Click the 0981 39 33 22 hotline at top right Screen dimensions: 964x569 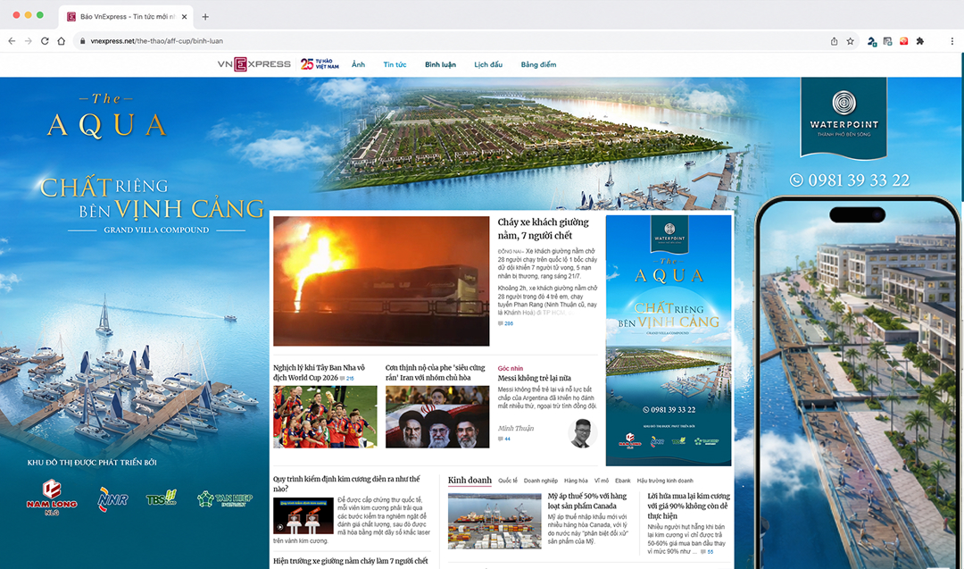(x=850, y=180)
